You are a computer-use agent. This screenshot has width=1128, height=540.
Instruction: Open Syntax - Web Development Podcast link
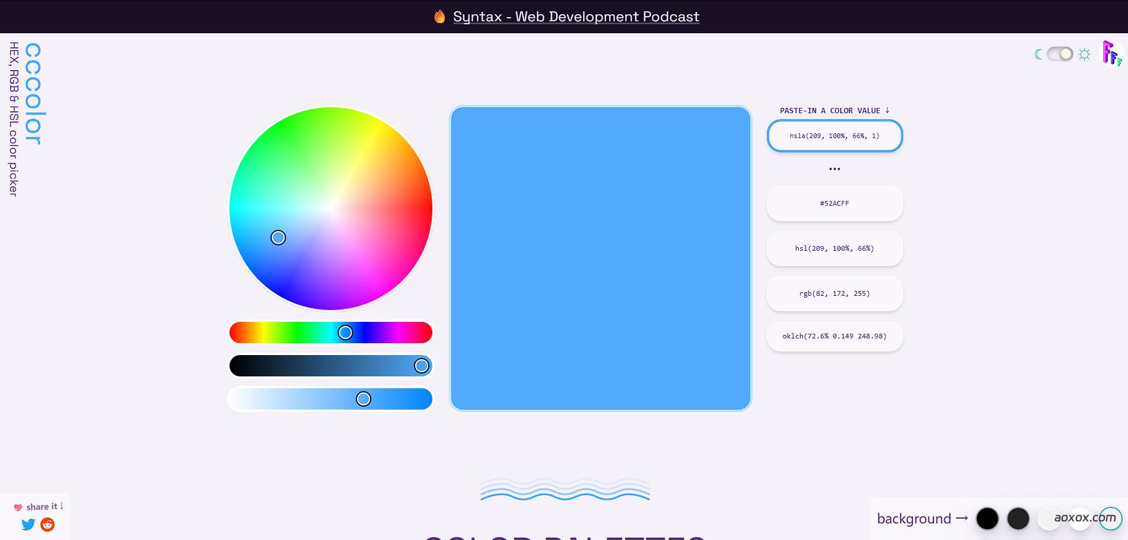[576, 17]
